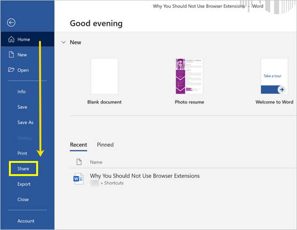Click the Shortcuts folder path text
Viewport: 297px width, 230px height.
click(x=114, y=183)
